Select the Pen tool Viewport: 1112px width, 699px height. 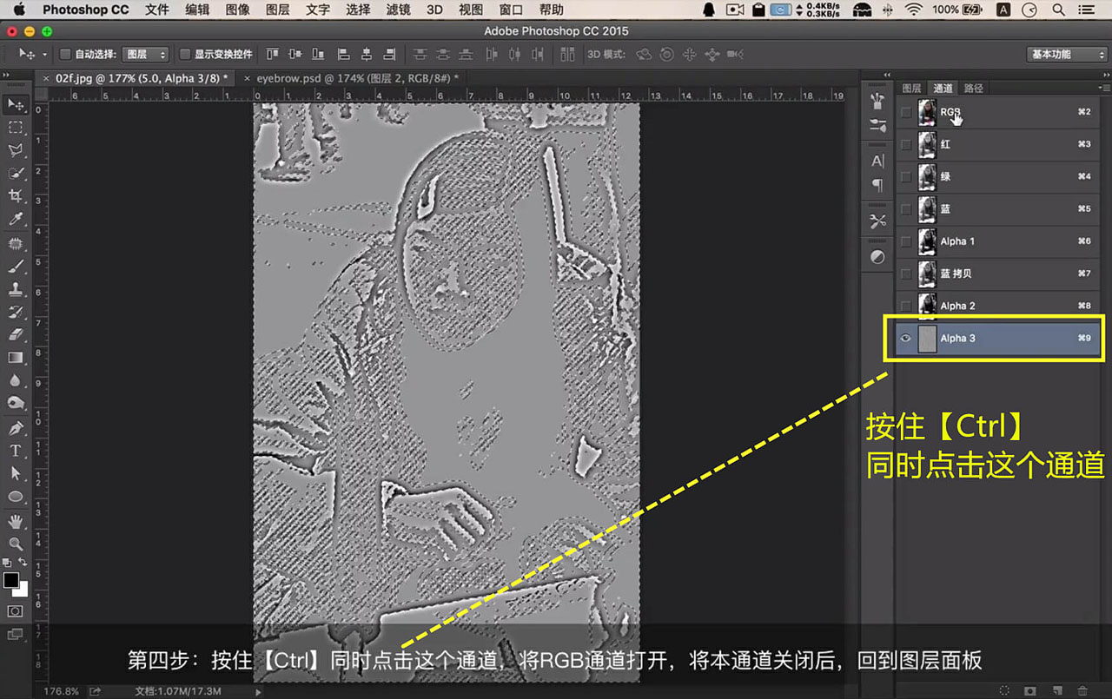(x=15, y=428)
